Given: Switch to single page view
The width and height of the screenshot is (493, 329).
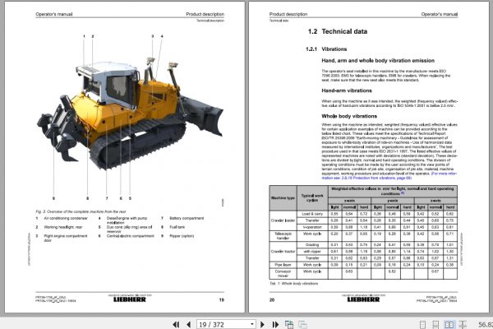Looking at the screenshot, I should coord(423,325).
